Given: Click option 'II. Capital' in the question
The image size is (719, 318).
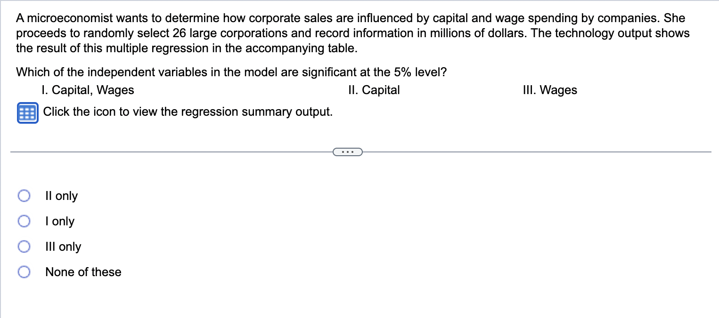Looking at the screenshot, I should point(374,90).
